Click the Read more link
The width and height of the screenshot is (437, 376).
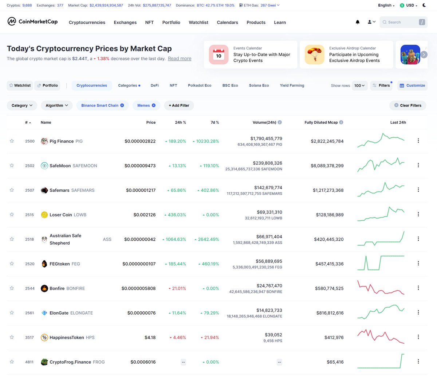(180, 59)
